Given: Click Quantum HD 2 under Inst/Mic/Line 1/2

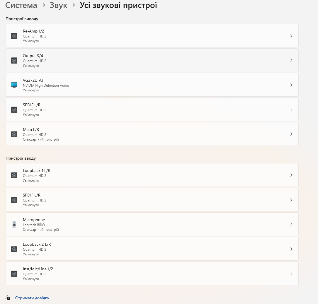Looking at the screenshot, I should 35,274.
